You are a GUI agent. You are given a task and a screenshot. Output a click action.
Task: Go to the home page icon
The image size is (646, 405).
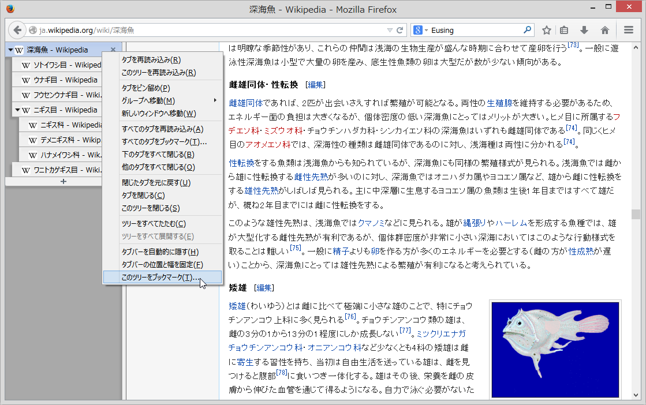[x=605, y=30]
